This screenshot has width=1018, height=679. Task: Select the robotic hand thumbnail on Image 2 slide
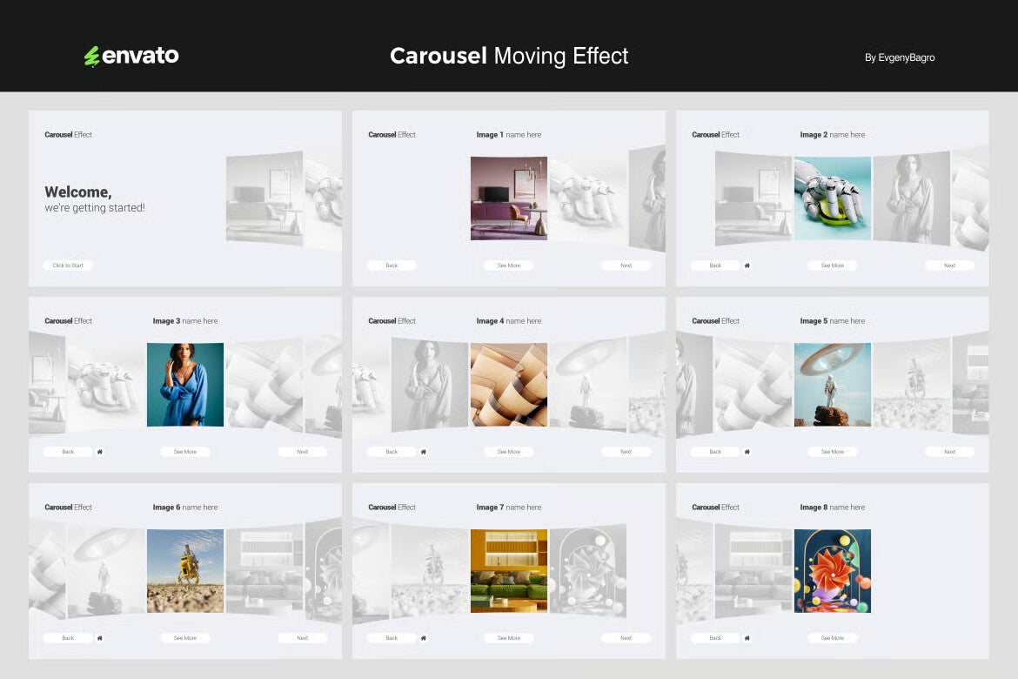(x=833, y=198)
